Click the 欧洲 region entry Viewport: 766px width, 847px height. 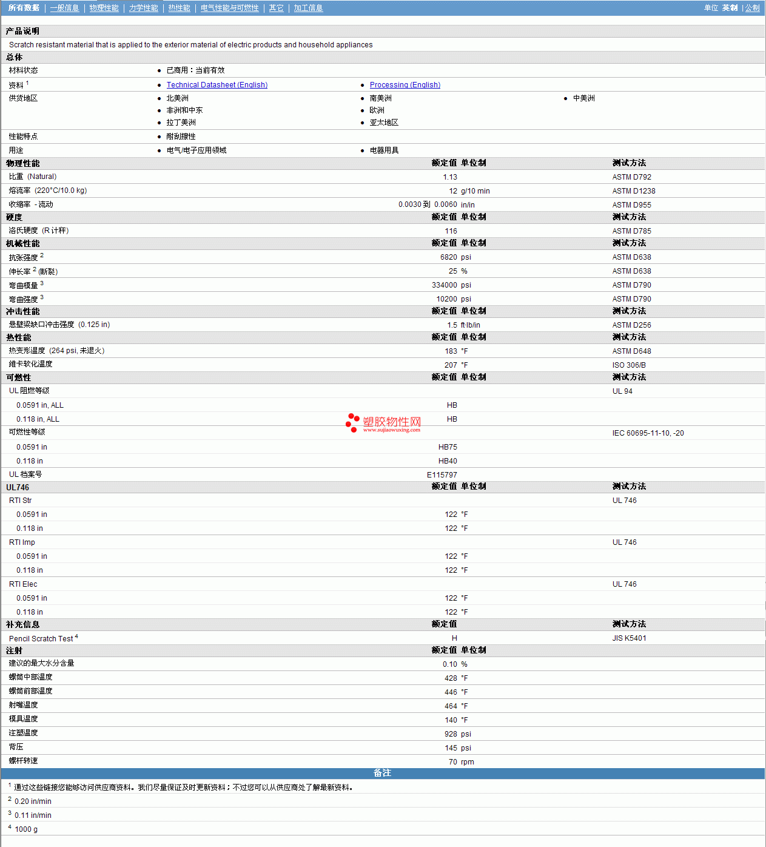pyautogui.click(x=377, y=110)
